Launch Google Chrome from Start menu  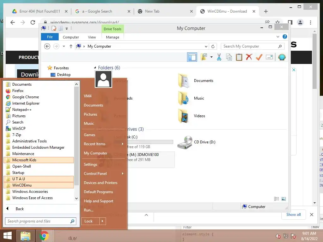tap(39, 97)
